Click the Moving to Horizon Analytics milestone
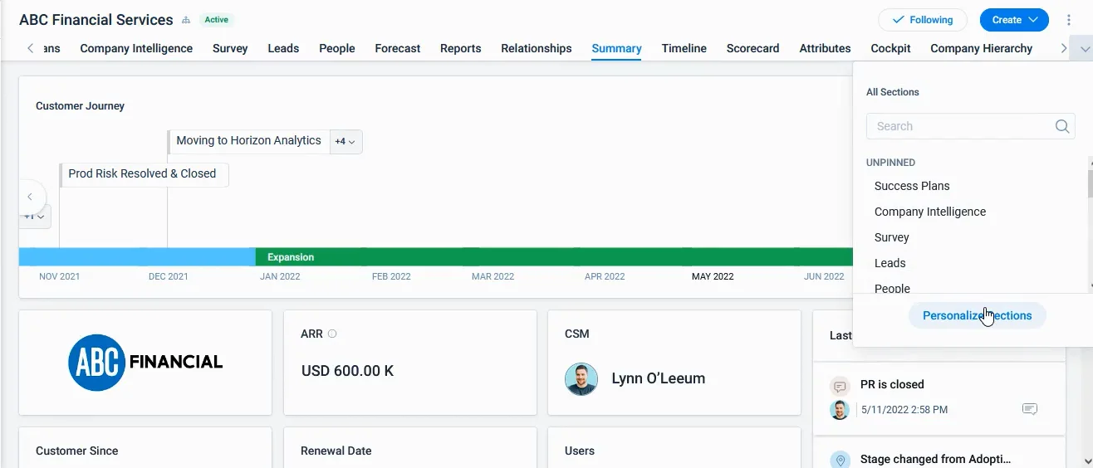 click(248, 141)
